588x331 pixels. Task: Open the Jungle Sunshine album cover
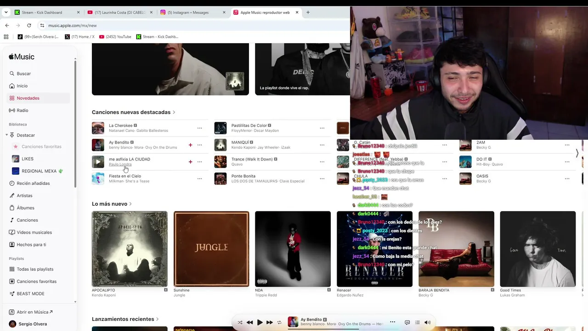211,249
